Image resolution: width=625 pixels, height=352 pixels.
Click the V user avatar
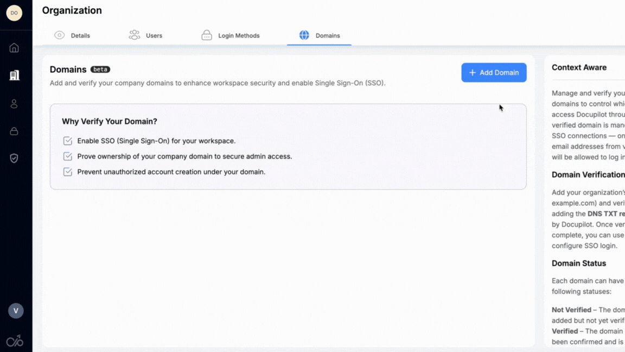16,311
